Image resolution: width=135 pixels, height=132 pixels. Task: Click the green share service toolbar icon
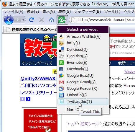(x=61, y=20)
